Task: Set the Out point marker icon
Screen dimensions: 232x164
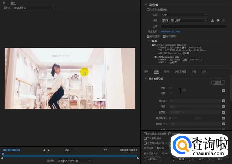Action: [48, 150]
